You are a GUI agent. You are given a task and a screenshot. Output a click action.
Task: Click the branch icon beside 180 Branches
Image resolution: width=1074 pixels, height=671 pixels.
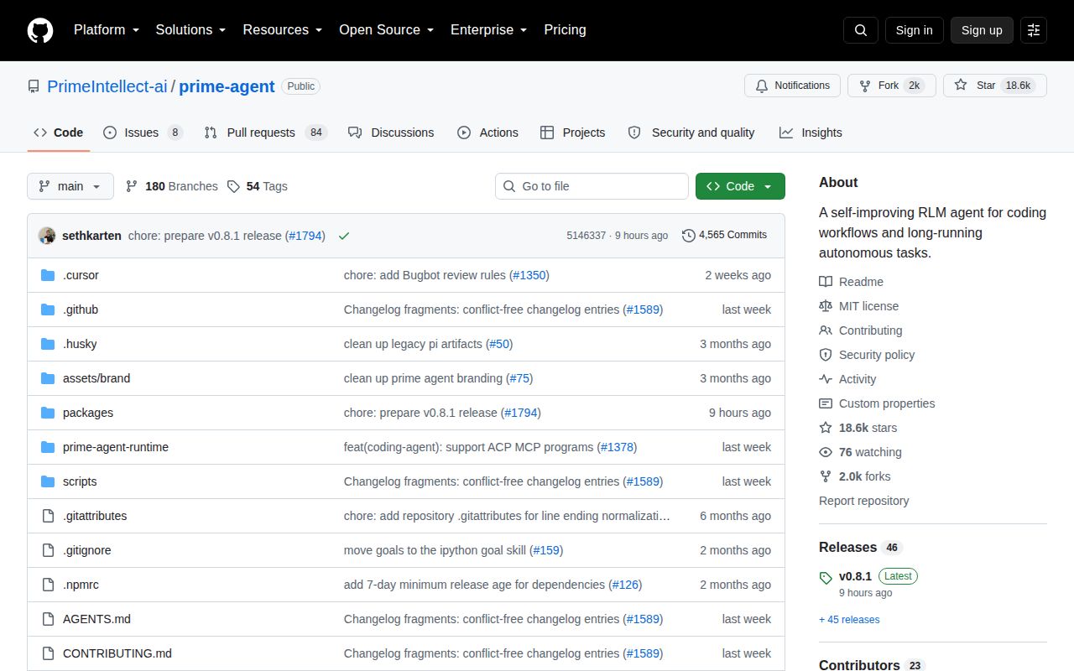[x=132, y=186]
